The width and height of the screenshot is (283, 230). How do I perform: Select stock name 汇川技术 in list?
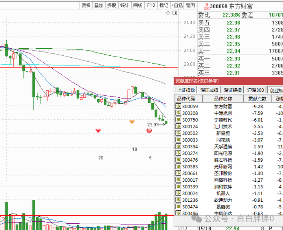pos(223,126)
